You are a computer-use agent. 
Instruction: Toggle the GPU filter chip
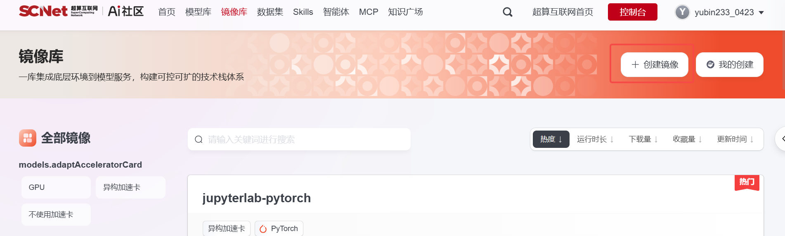tap(56, 187)
